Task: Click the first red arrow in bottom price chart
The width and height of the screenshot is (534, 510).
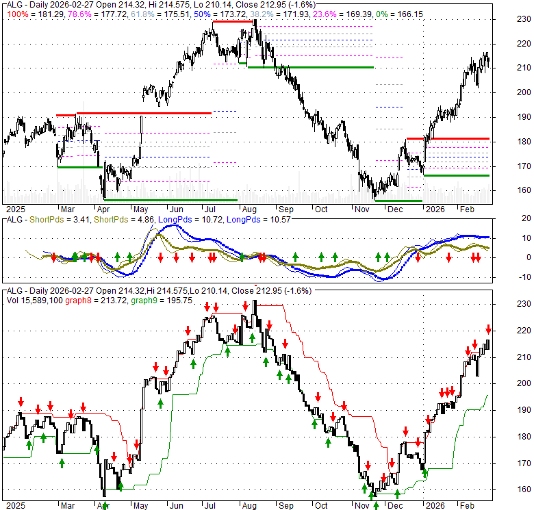Action: pos(21,401)
